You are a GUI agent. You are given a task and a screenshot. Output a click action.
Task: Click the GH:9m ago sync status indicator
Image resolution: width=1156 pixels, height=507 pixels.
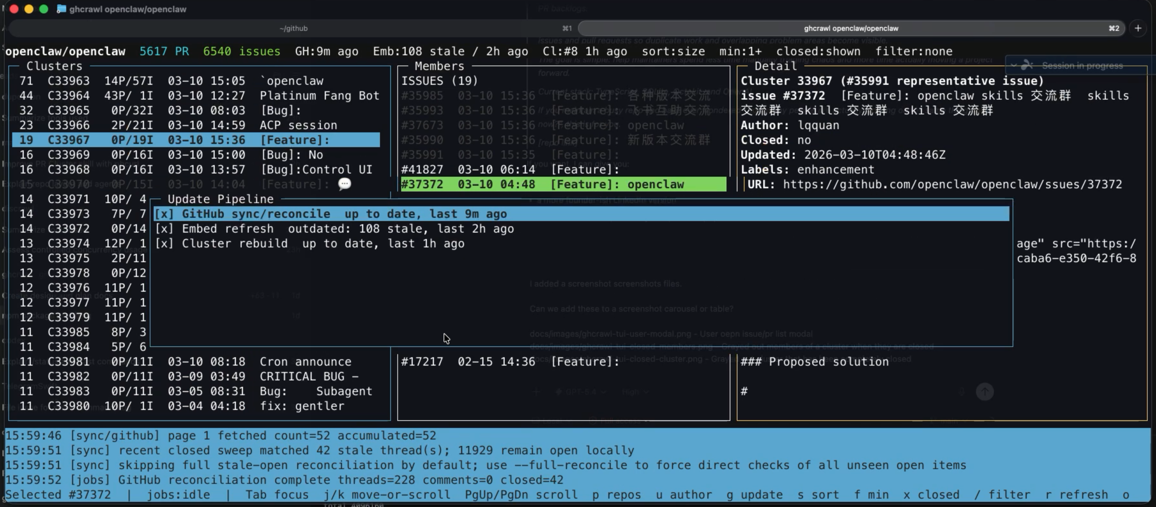327,51
